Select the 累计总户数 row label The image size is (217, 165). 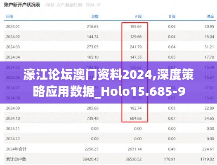click(16, 159)
